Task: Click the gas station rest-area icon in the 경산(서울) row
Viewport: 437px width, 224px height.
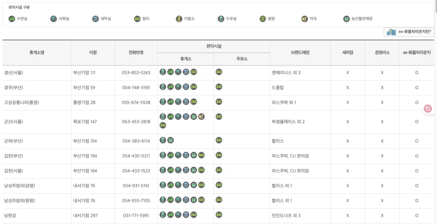Action: tap(219, 72)
